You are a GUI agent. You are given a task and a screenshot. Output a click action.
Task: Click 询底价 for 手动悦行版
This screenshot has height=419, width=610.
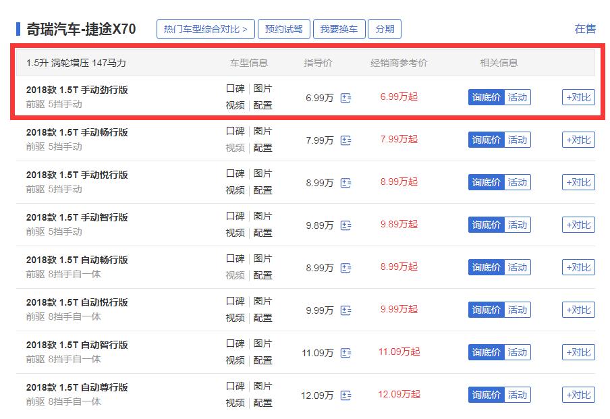coord(487,182)
